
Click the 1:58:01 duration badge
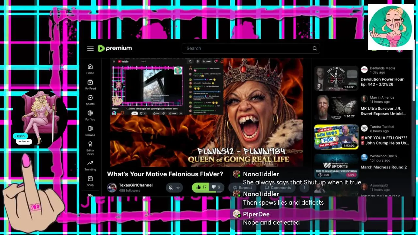click(x=349, y=87)
